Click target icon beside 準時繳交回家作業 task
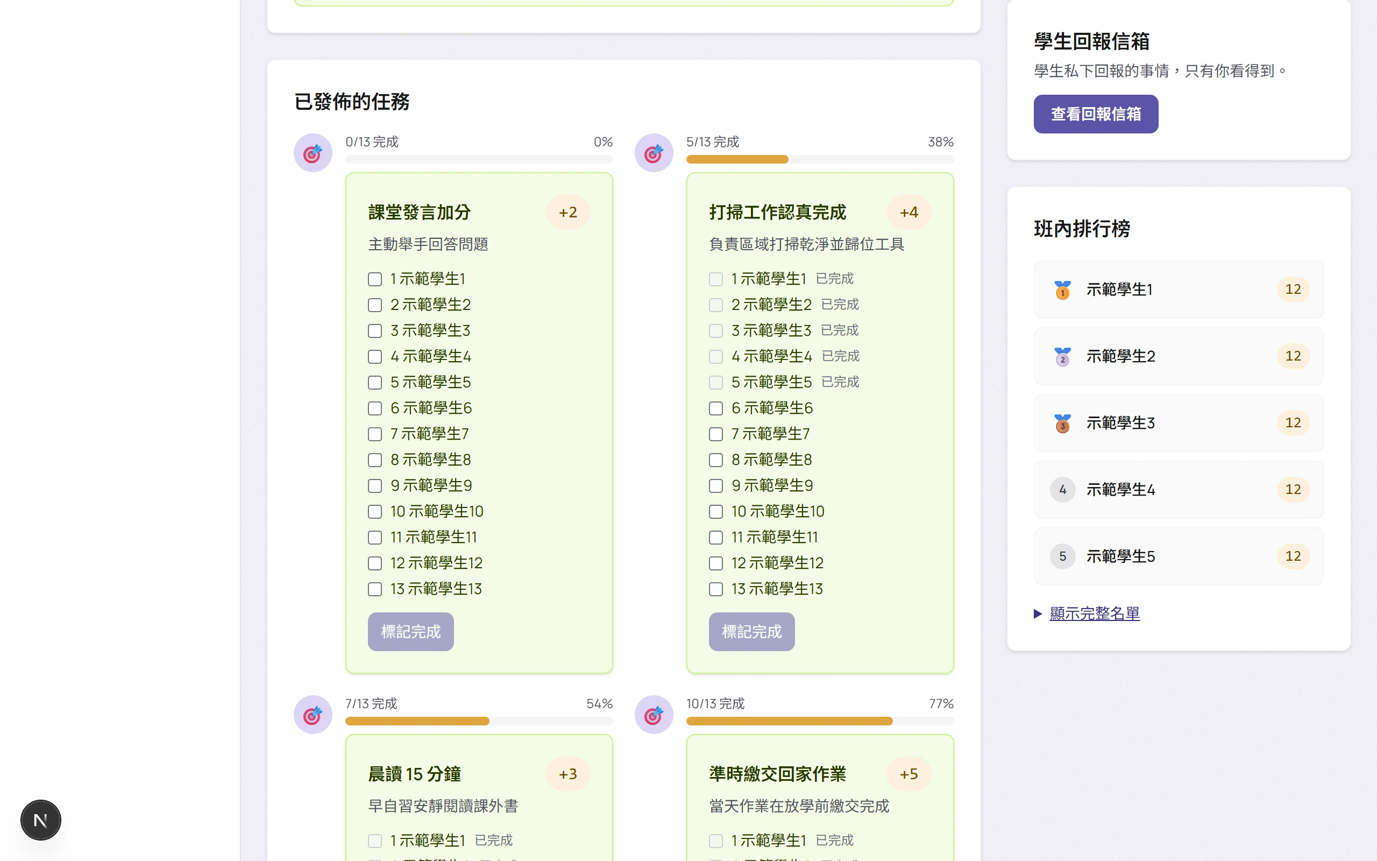Screen dimensions: 1377x861 (653, 714)
